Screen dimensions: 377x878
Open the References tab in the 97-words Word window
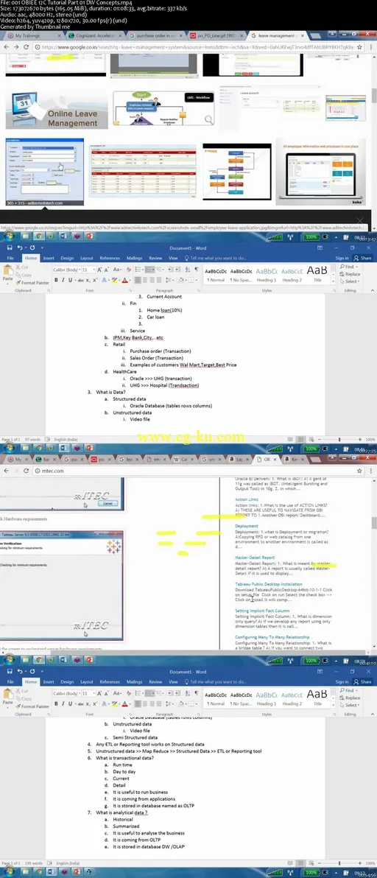(110, 258)
